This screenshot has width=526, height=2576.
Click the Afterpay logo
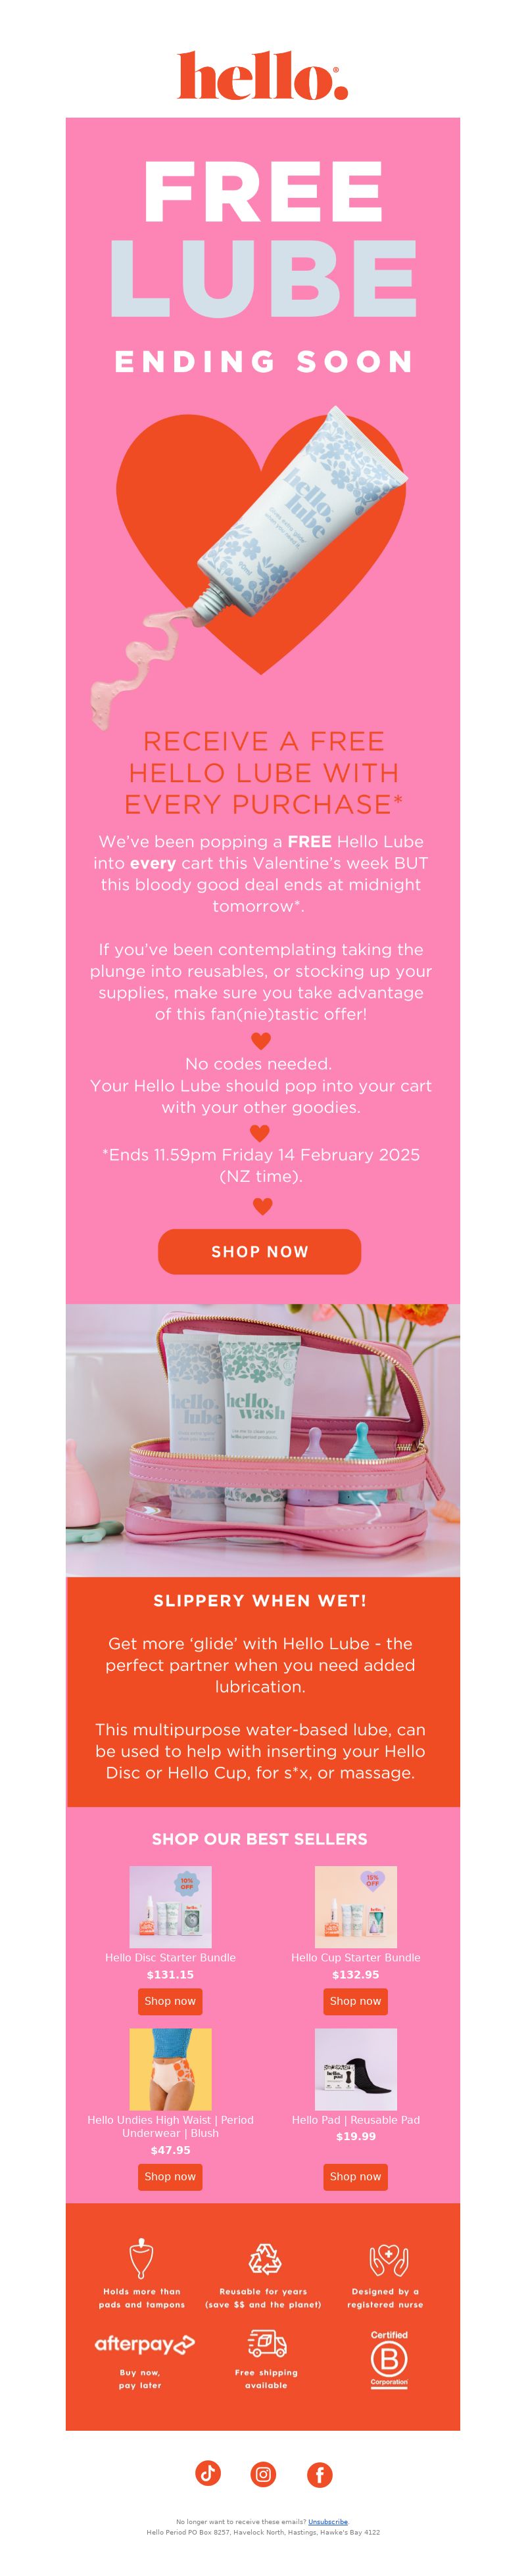click(x=144, y=2343)
